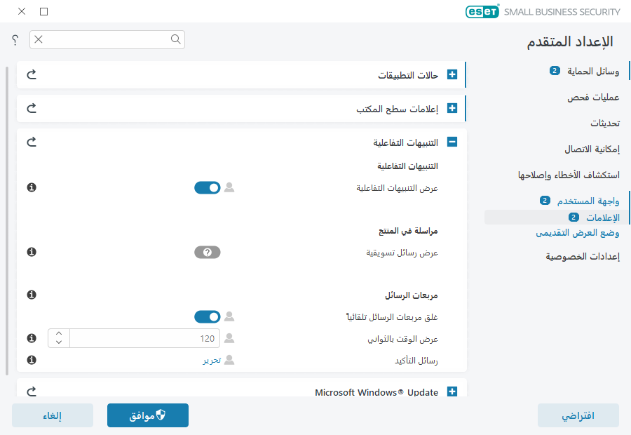Open استكشاف الأخطاء وإصلاحها in sidebar
631x435 pixels.
569,175
